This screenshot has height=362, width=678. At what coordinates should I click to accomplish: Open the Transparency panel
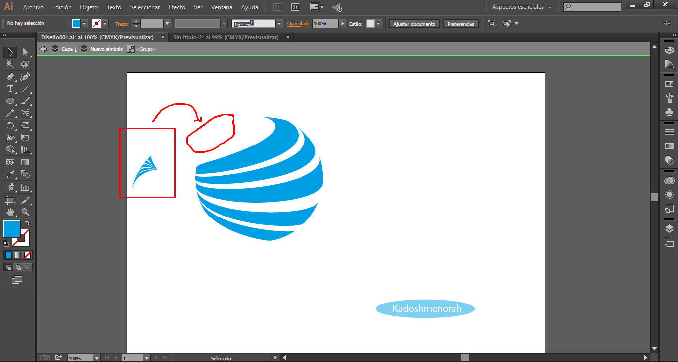tap(669, 160)
